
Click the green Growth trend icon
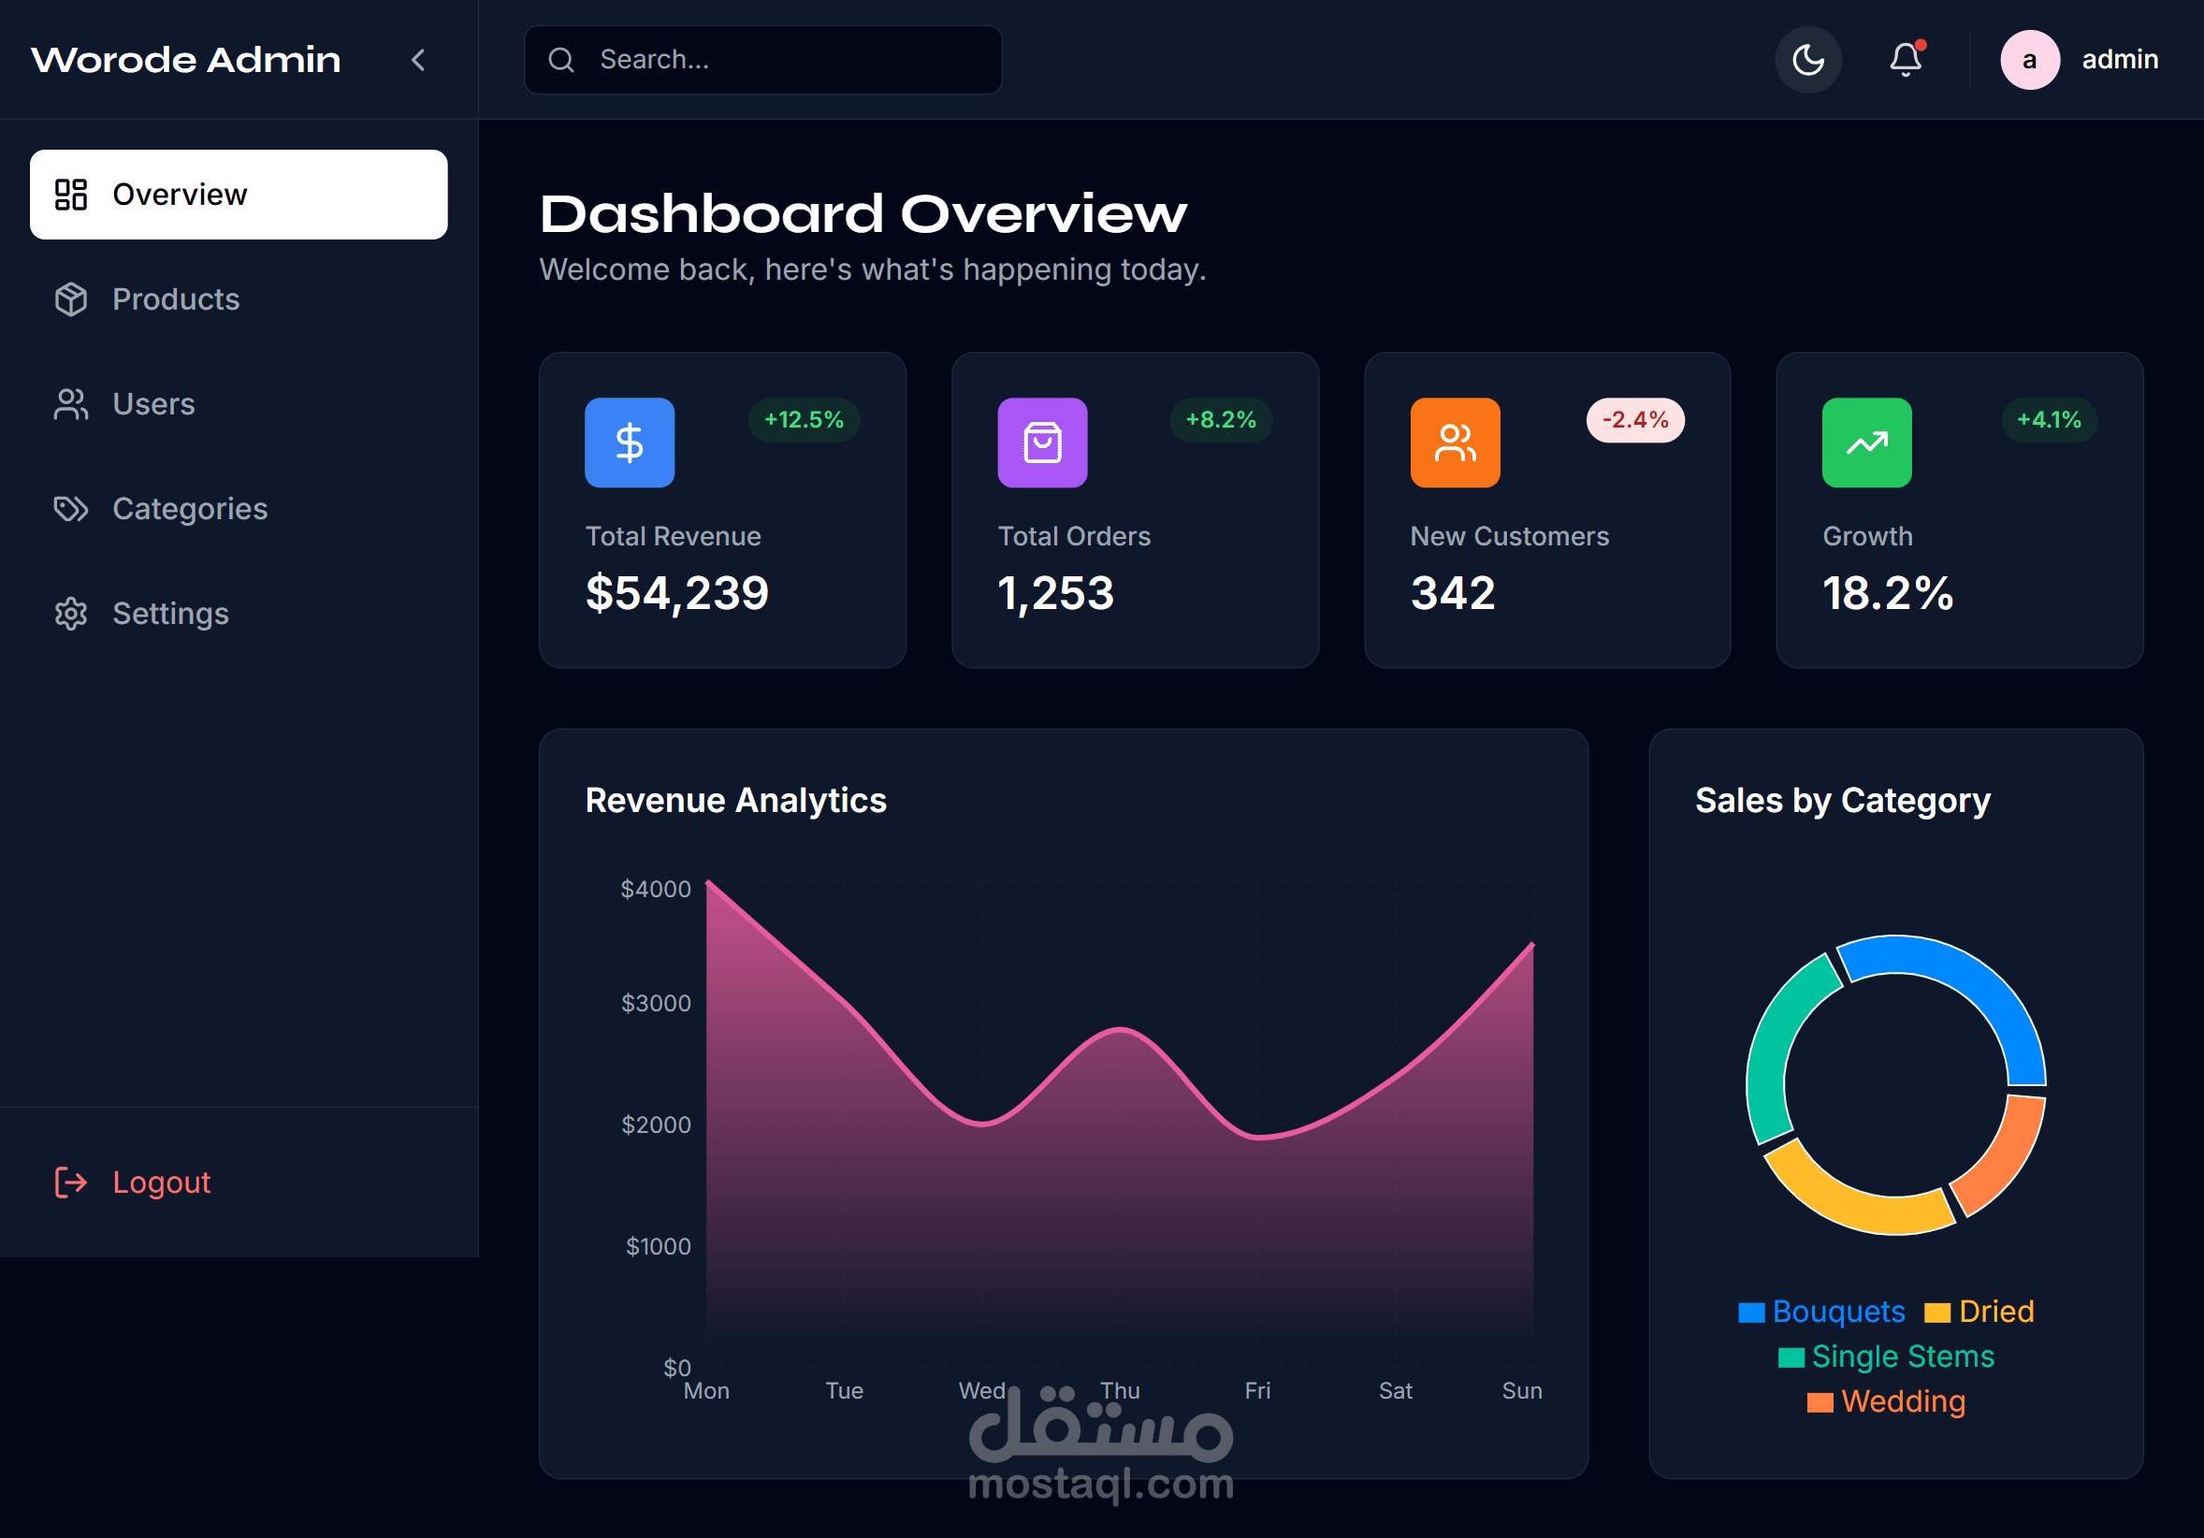tap(1867, 443)
